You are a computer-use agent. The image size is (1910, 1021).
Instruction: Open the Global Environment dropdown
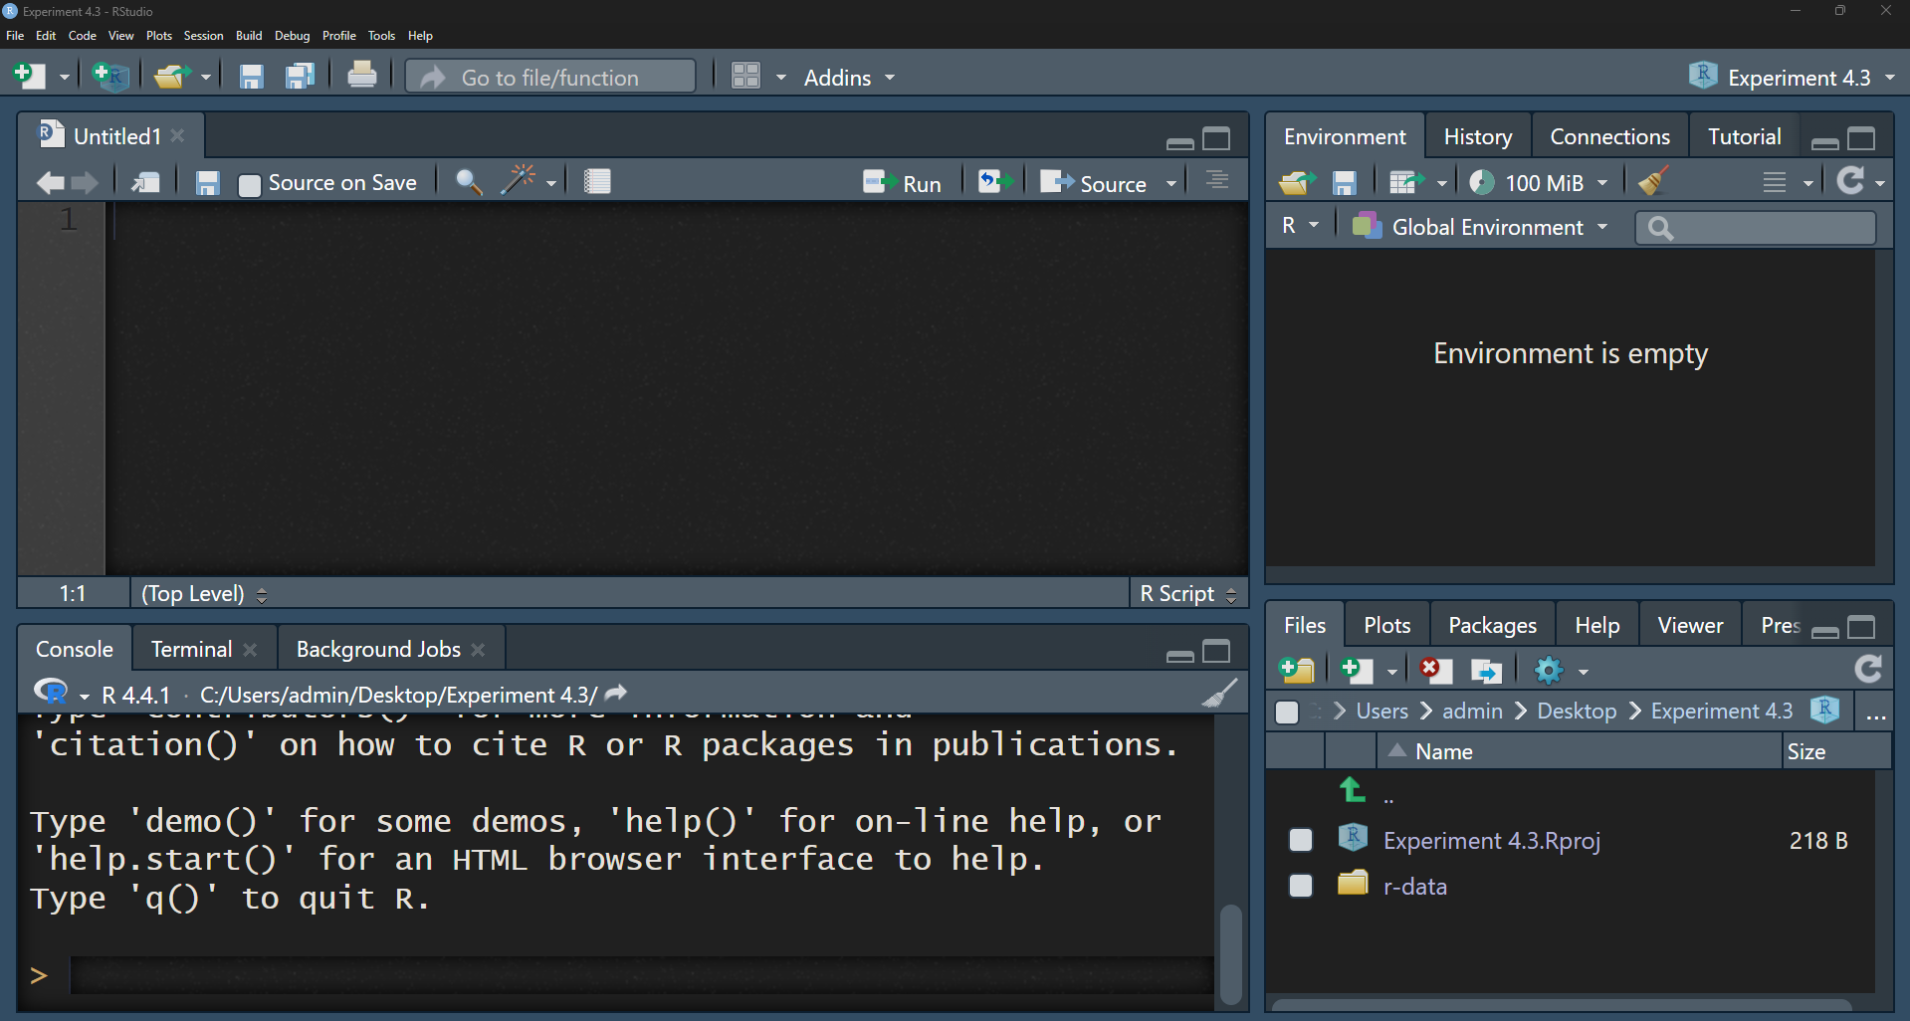pyautogui.click(x=1480, y=227)
